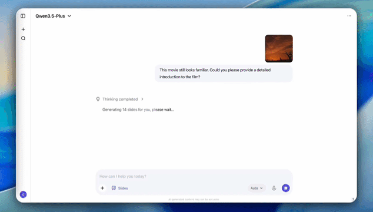373x212 pixels.
Task: Click the lightbulb thinking icon
Action: pos(98,99)
